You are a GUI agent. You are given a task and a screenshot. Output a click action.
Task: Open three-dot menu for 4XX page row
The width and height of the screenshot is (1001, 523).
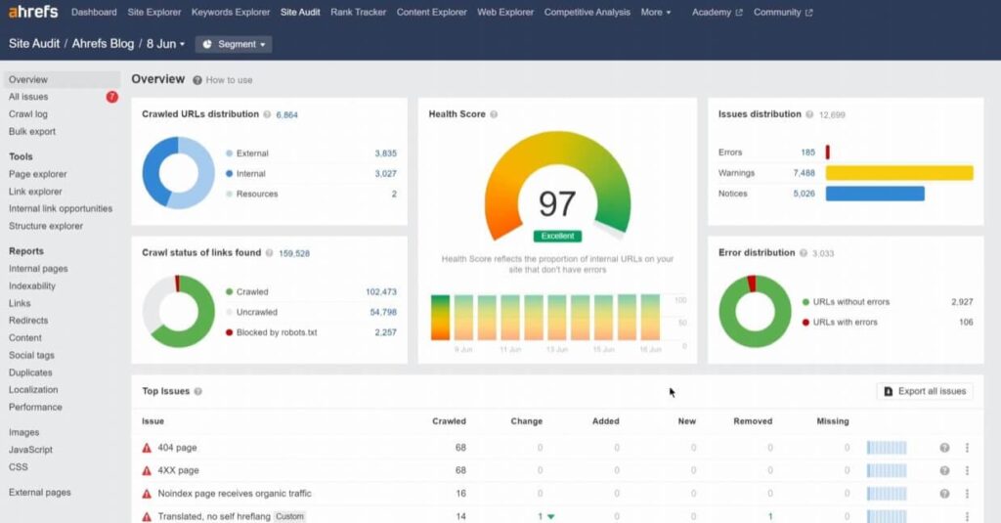967,470
